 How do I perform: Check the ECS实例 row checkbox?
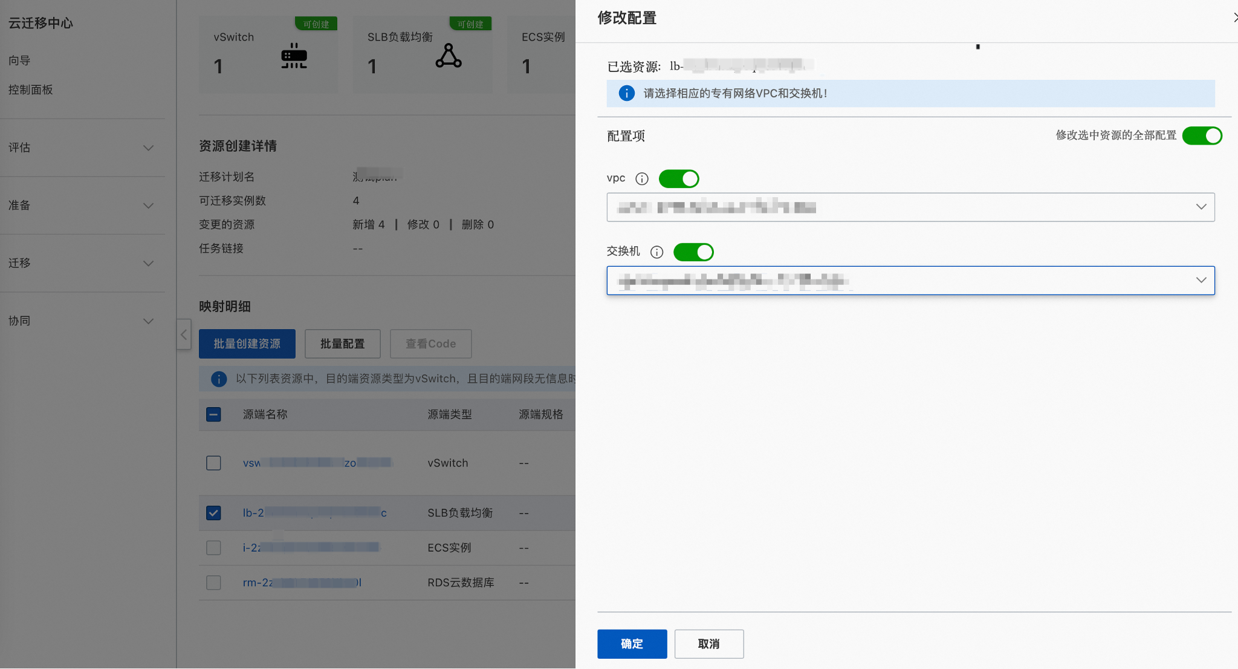(x=213, y=547)
